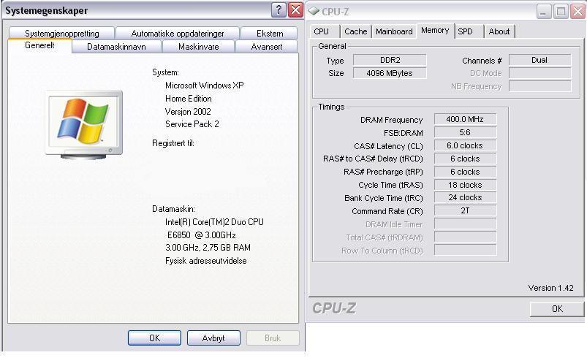The height and width of the screenshot is (358, 587).
Task: Select the Generelt tab
Action: point(39,45)
